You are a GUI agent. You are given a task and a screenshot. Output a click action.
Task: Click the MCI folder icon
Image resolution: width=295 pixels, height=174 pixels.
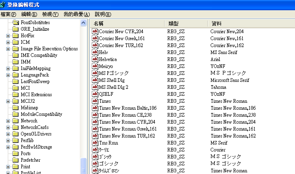(x=15, y=88)
